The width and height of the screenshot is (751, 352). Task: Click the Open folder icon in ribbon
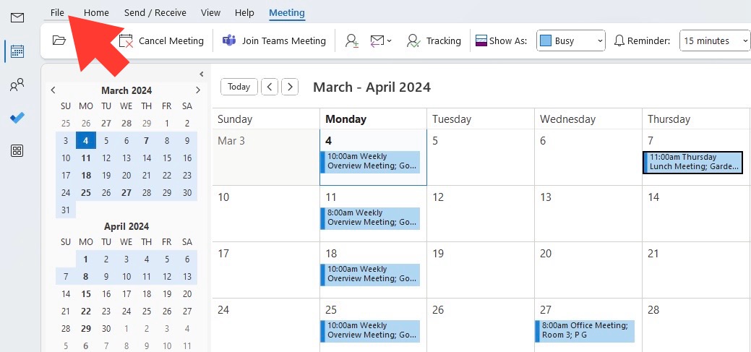[x=59, y=40]
